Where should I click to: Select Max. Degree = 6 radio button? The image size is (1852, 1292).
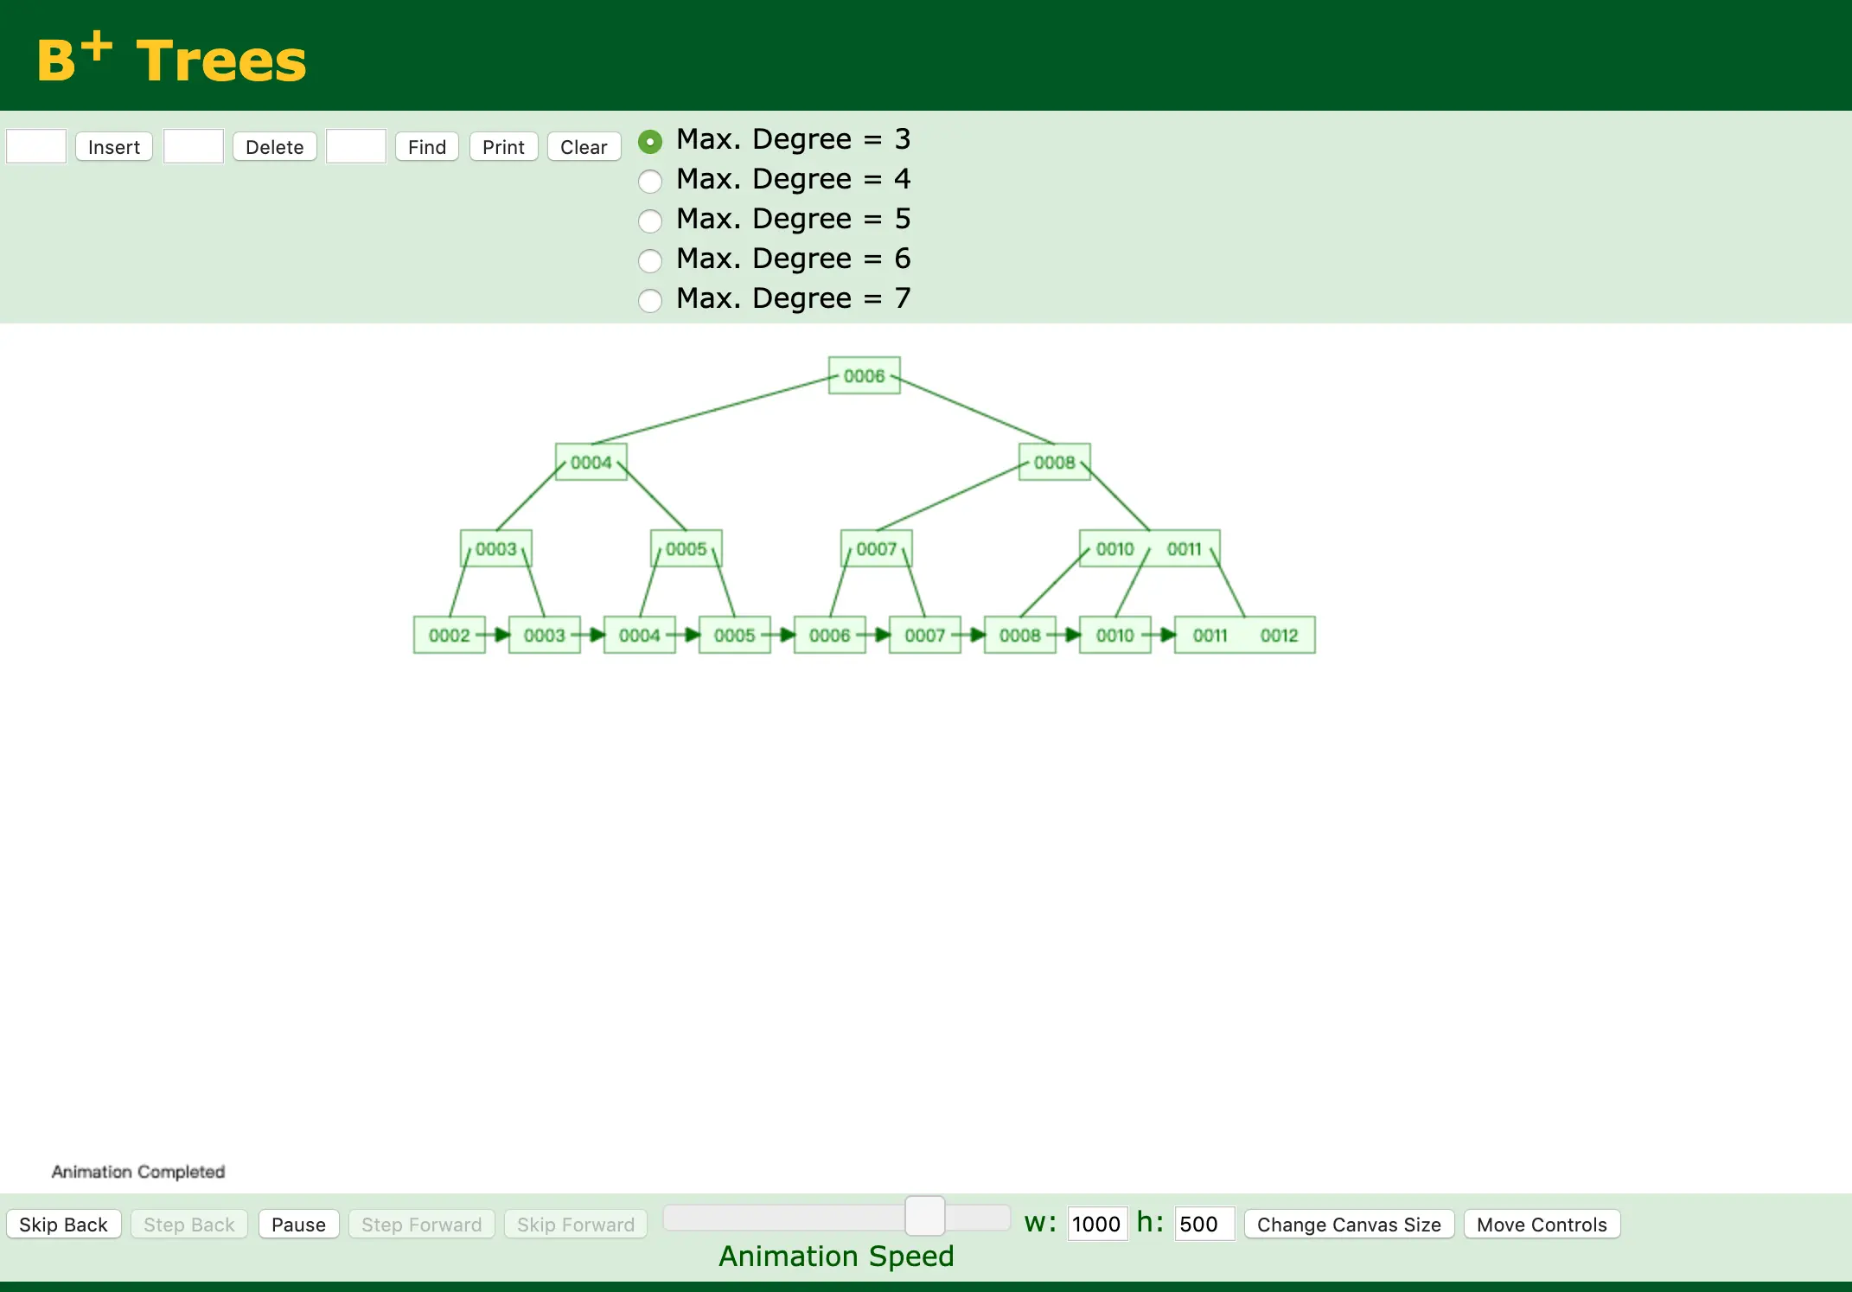coord(650,260)
